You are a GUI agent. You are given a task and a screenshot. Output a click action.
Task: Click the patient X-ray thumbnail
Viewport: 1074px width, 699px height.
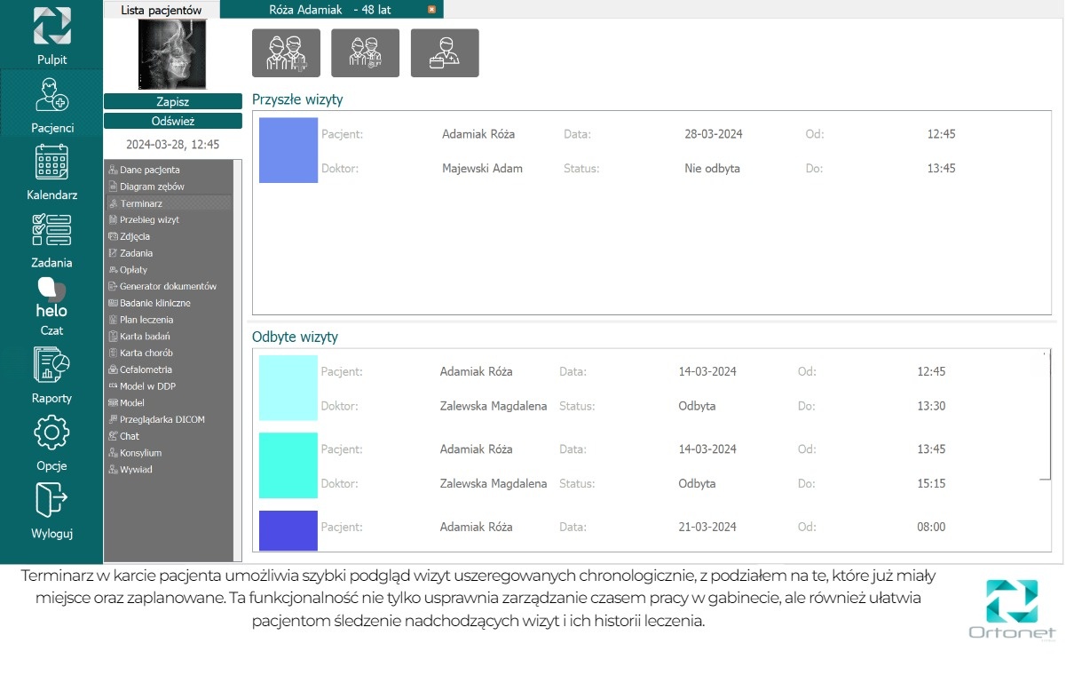(172, 54)
